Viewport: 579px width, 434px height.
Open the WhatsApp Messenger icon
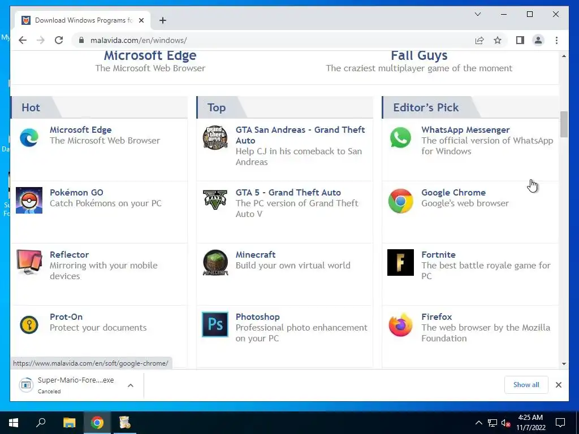[x=401, y=138]
